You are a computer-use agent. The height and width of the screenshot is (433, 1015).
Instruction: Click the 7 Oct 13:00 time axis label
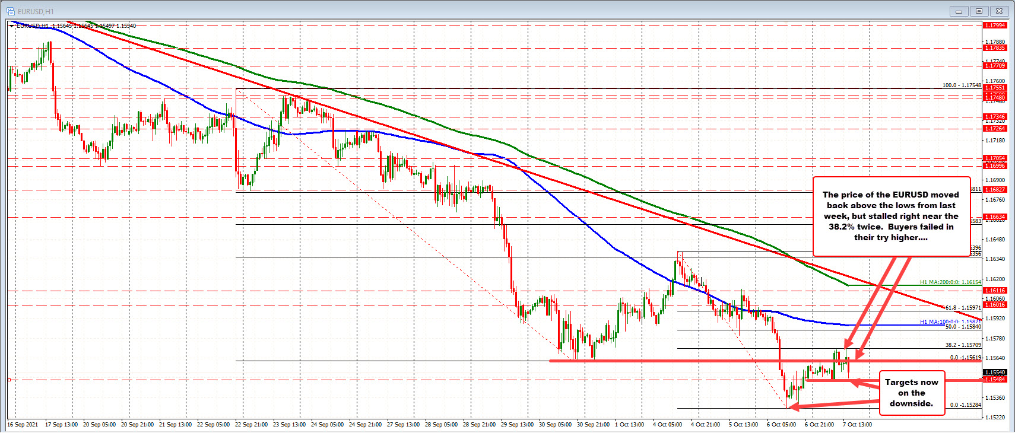pyautogui.click(x=857, y=425)
